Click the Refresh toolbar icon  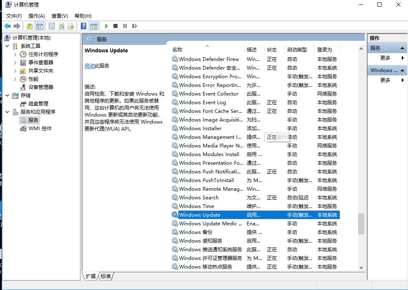61,26
